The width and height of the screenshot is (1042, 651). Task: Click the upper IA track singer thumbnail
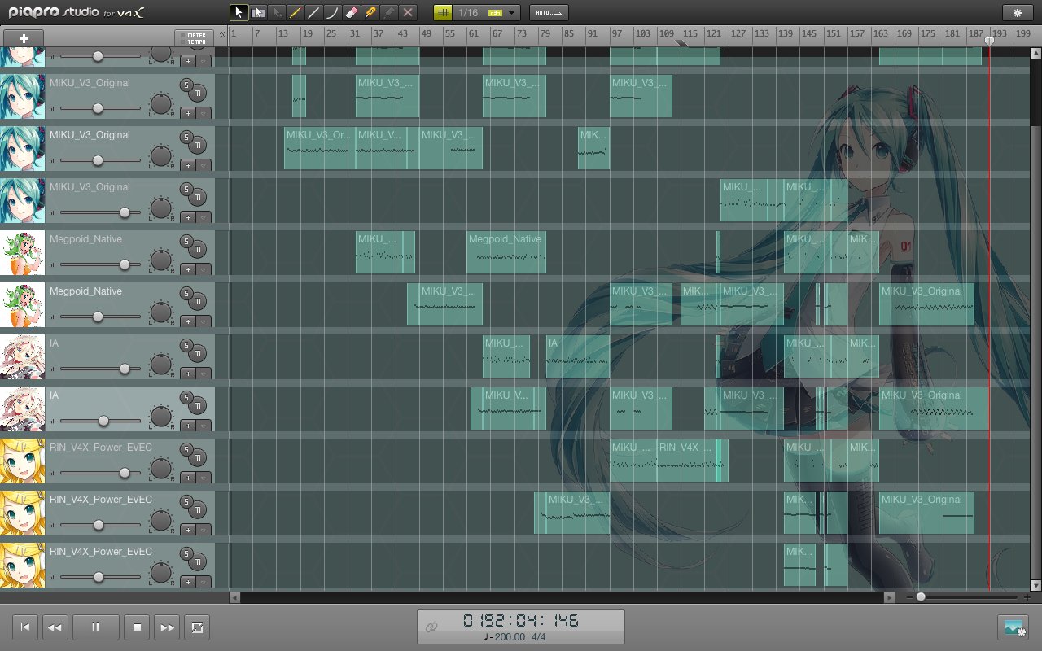click(x=22, y=356)
